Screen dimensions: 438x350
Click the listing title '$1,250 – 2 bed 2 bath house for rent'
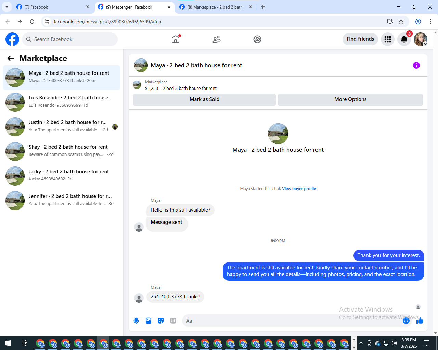[x=181, y=89]
